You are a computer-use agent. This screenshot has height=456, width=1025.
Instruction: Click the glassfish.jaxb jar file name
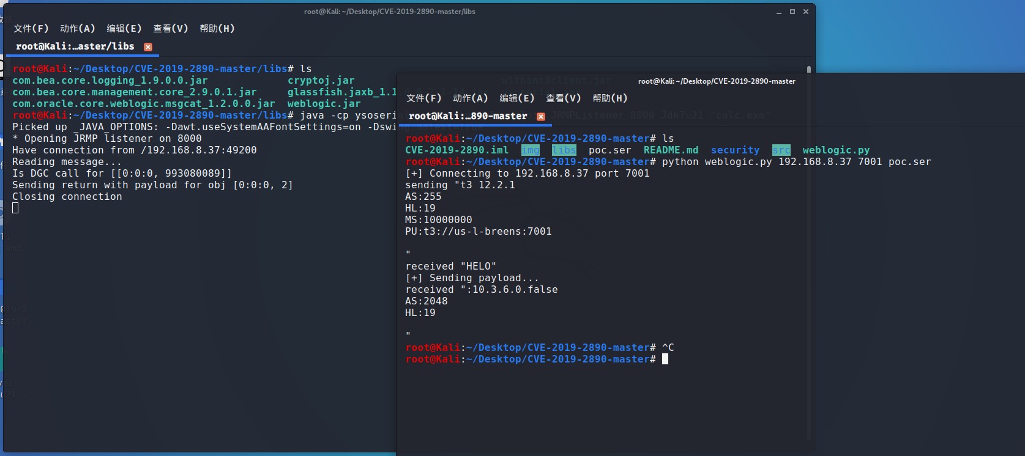coord(342,92)
